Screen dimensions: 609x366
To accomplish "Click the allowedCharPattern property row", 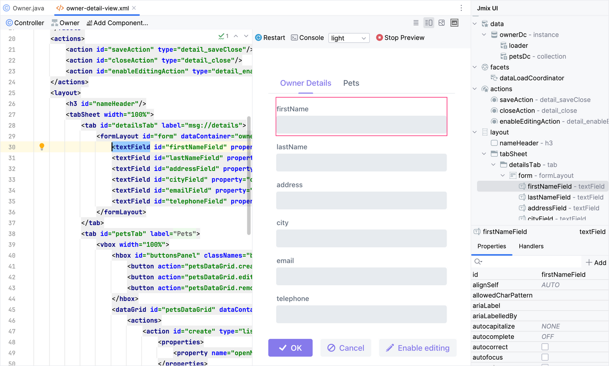I will click(540, 295).
